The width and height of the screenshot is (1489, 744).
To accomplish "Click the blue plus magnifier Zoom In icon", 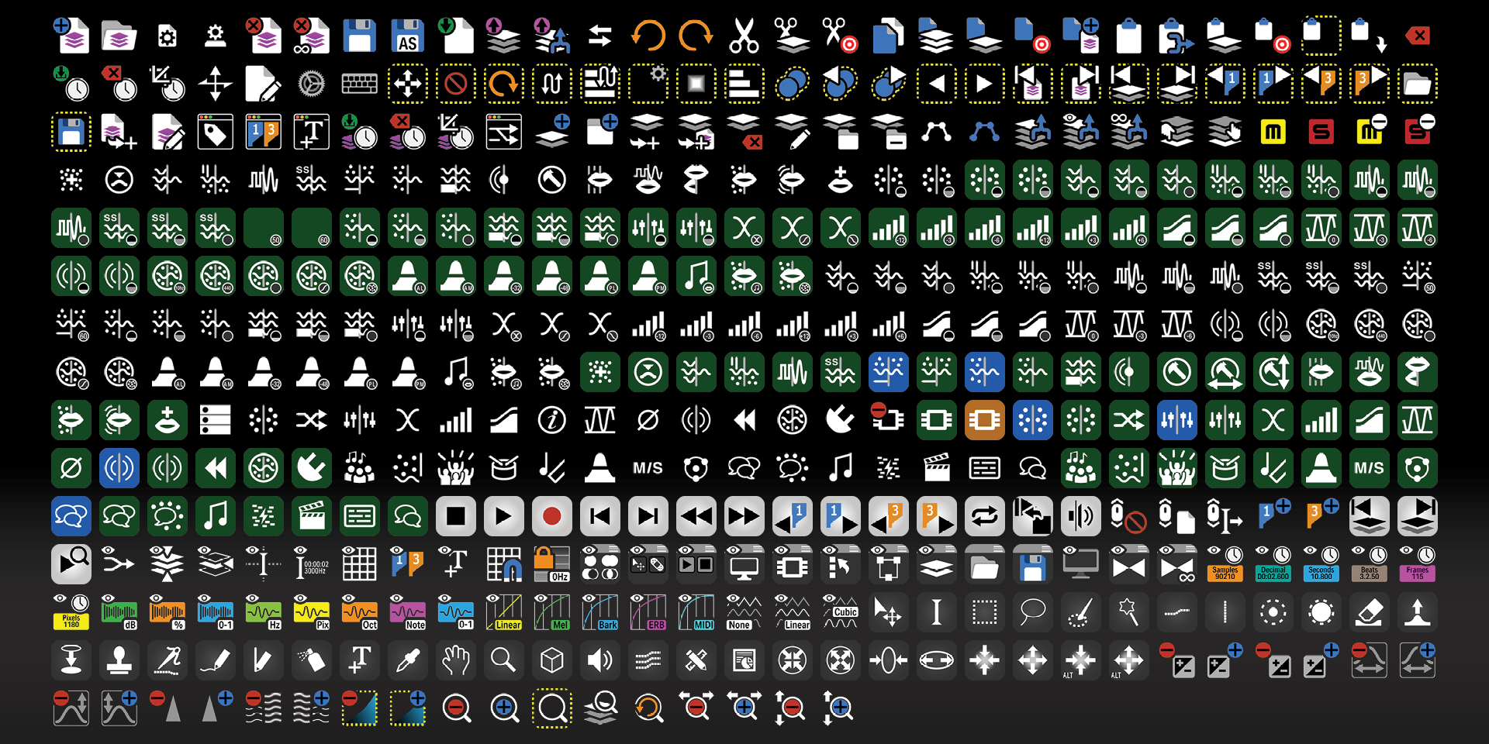I will point(504,708).
